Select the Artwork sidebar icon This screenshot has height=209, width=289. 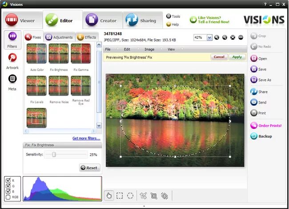12,61
